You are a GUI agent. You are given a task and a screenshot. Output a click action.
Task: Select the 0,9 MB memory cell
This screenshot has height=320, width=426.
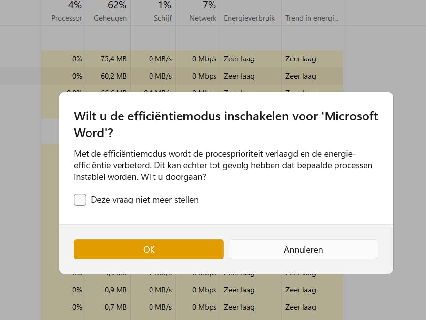tap(116, 290)
